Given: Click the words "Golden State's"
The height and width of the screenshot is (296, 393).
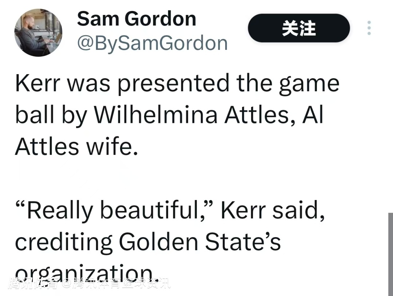Looking at the screenshot, I should [x=200, y=242].
